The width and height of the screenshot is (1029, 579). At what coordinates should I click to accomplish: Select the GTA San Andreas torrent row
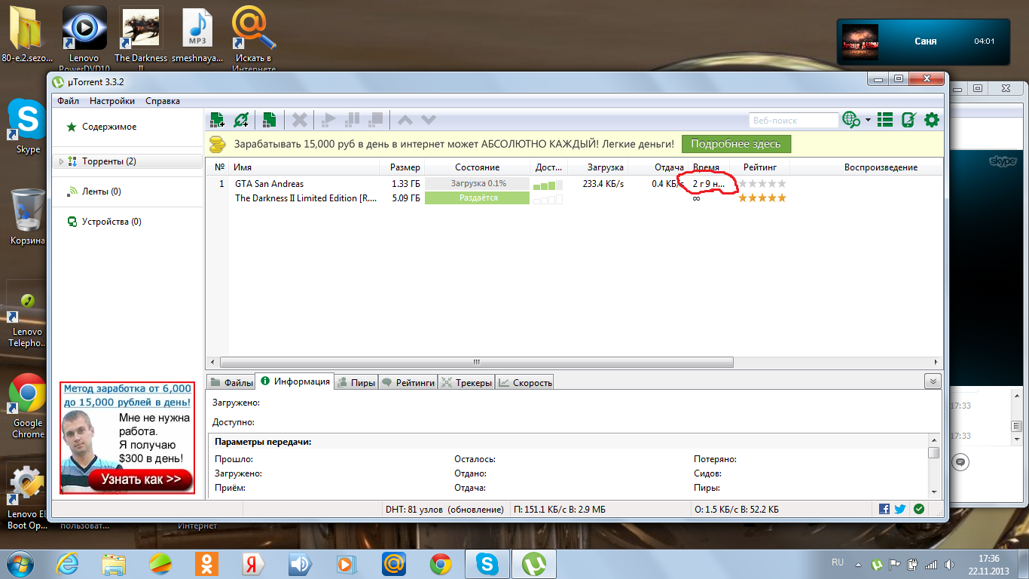(576, 183)
